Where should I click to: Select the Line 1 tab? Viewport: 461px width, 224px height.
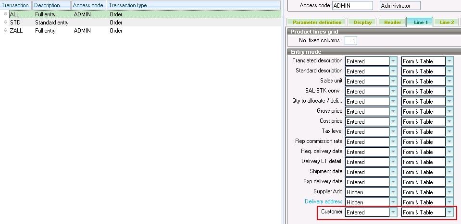pyautogui.click(x=419, y=22)
